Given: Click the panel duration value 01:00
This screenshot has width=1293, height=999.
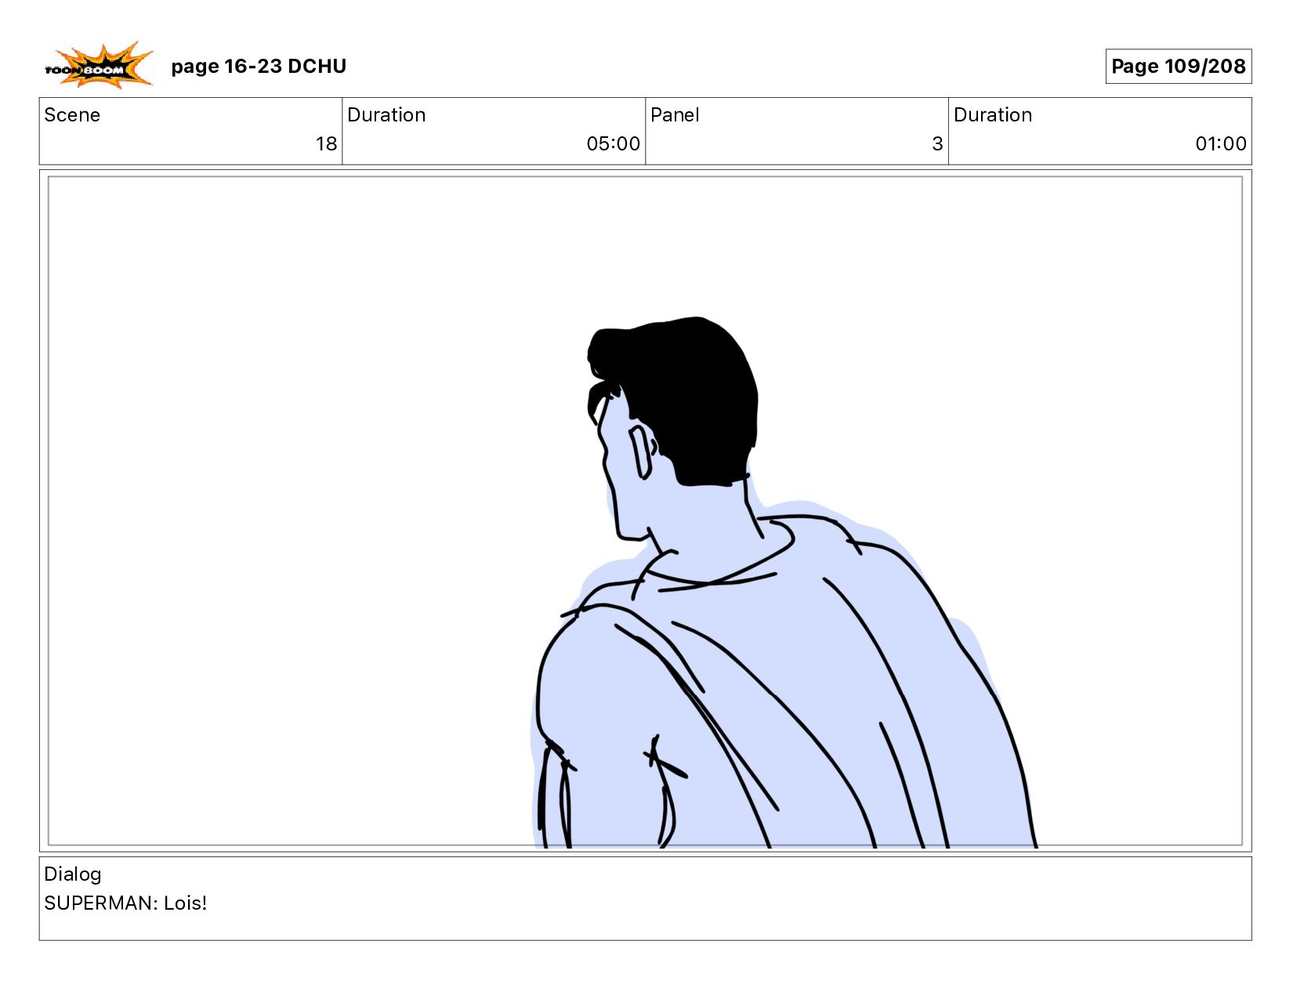Looking at the screenshot, I should 1220,144.
